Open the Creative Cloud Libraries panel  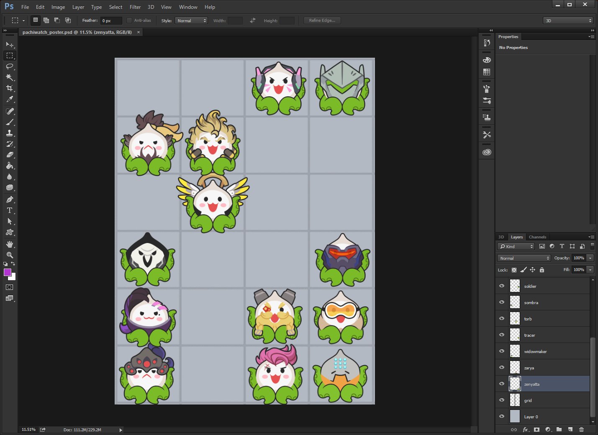[x=487, y=152]
